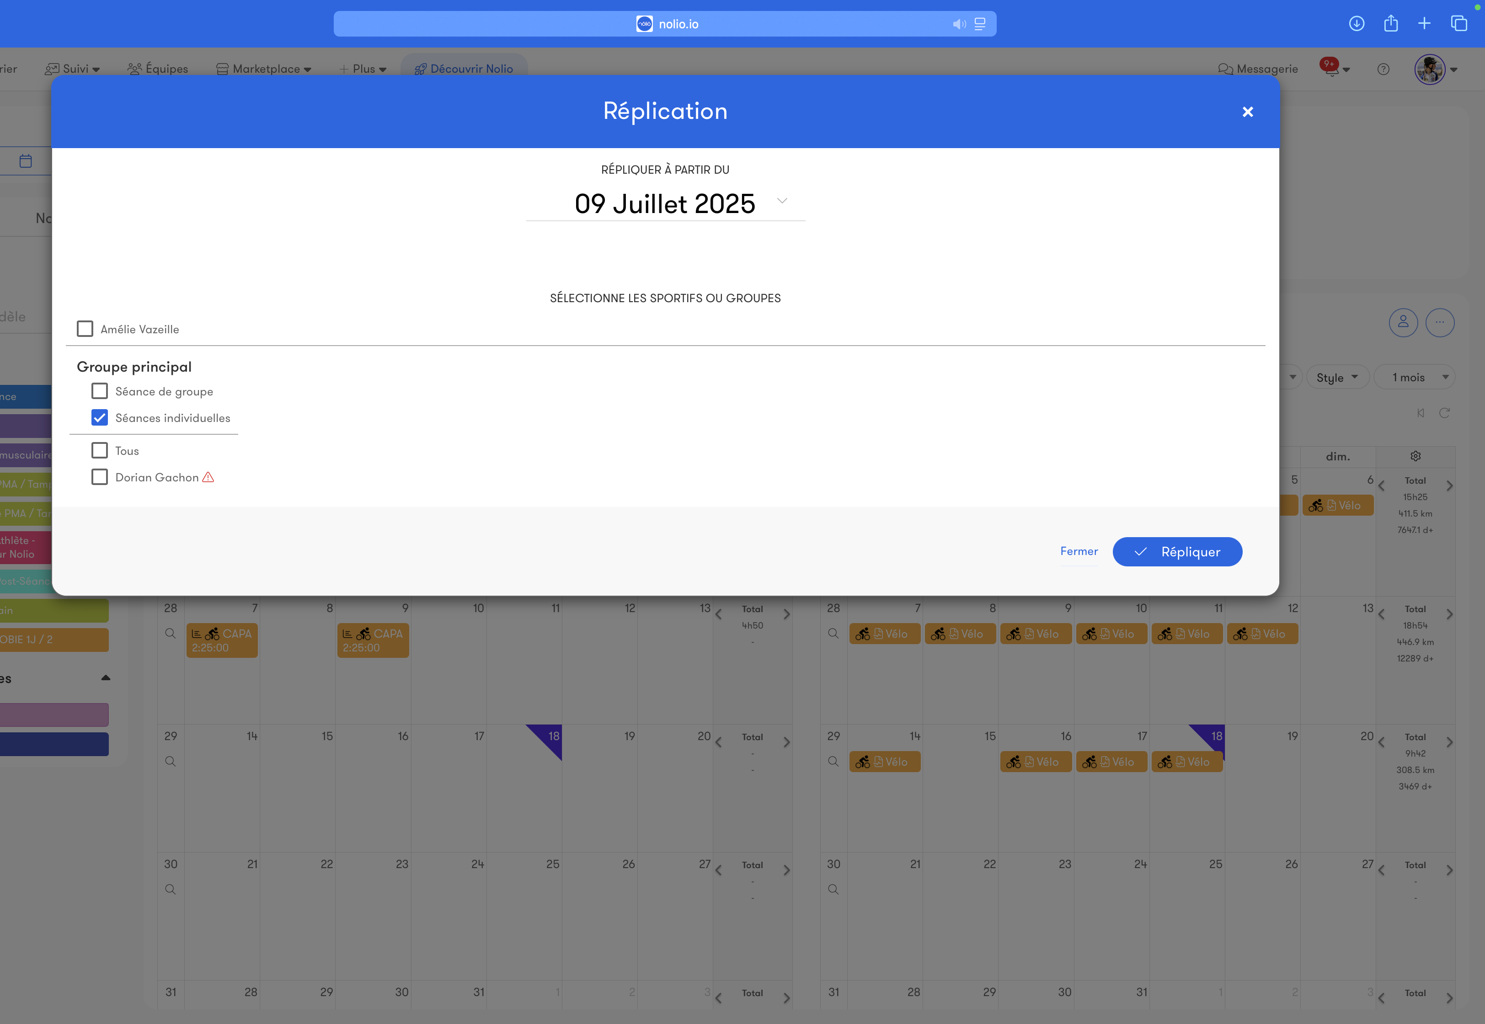Viewport: 1485px width, 1024px height.
Task: Click the notifications bell with the 9+ badge
Action: (1331, 69)
